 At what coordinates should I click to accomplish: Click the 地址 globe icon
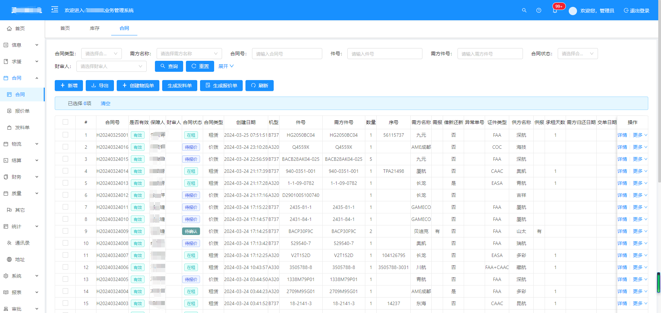[9, 259]
